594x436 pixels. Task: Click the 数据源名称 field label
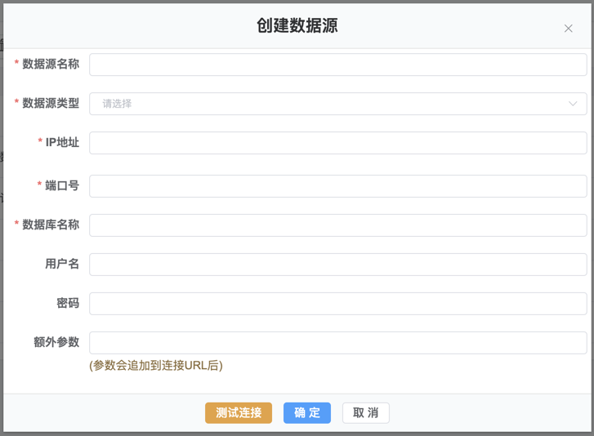[x=51, y=65]
